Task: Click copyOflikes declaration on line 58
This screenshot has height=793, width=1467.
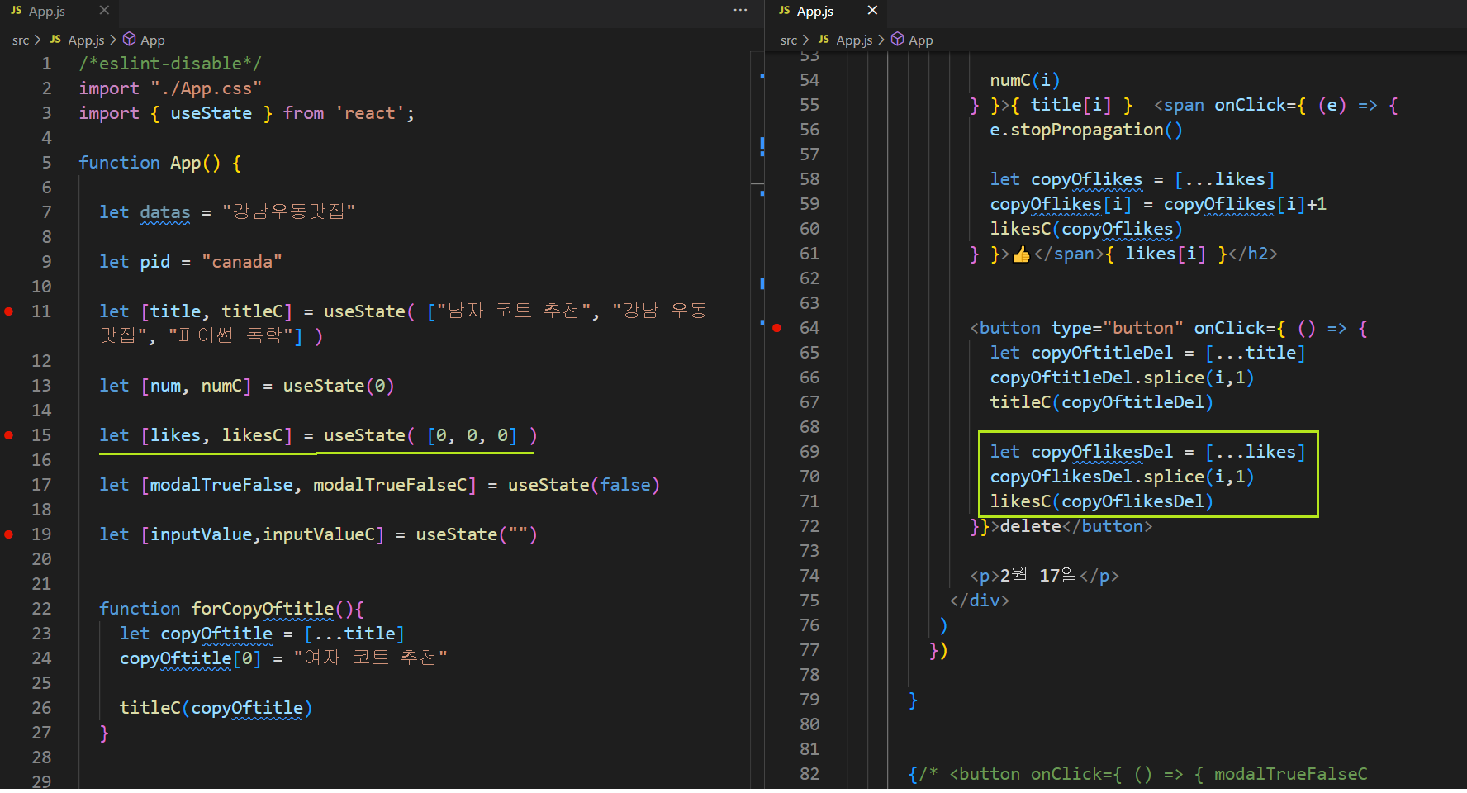Action: click(x=1132, y=179)
